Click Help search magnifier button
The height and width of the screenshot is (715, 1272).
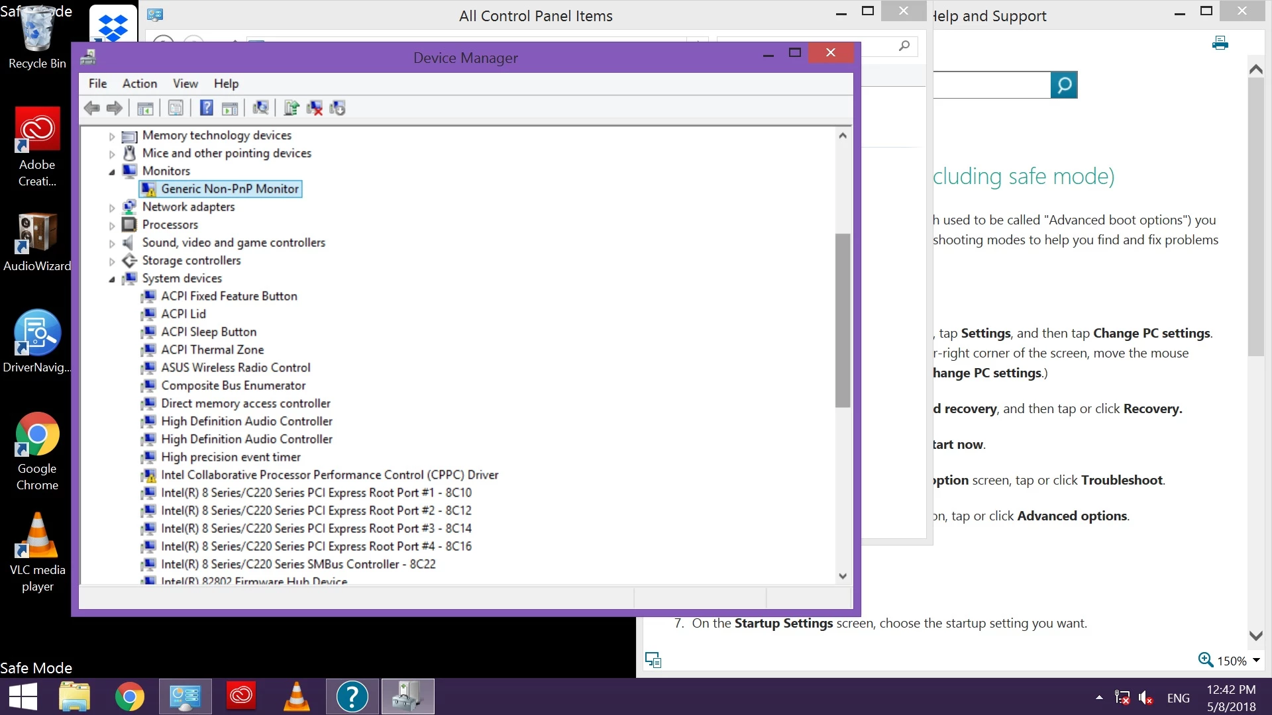(x=1063, y=85)
